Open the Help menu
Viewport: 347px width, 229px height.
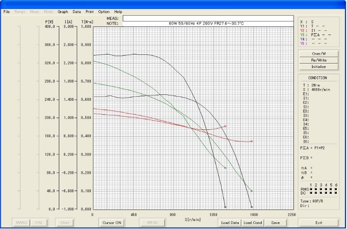tap(118, 12)
